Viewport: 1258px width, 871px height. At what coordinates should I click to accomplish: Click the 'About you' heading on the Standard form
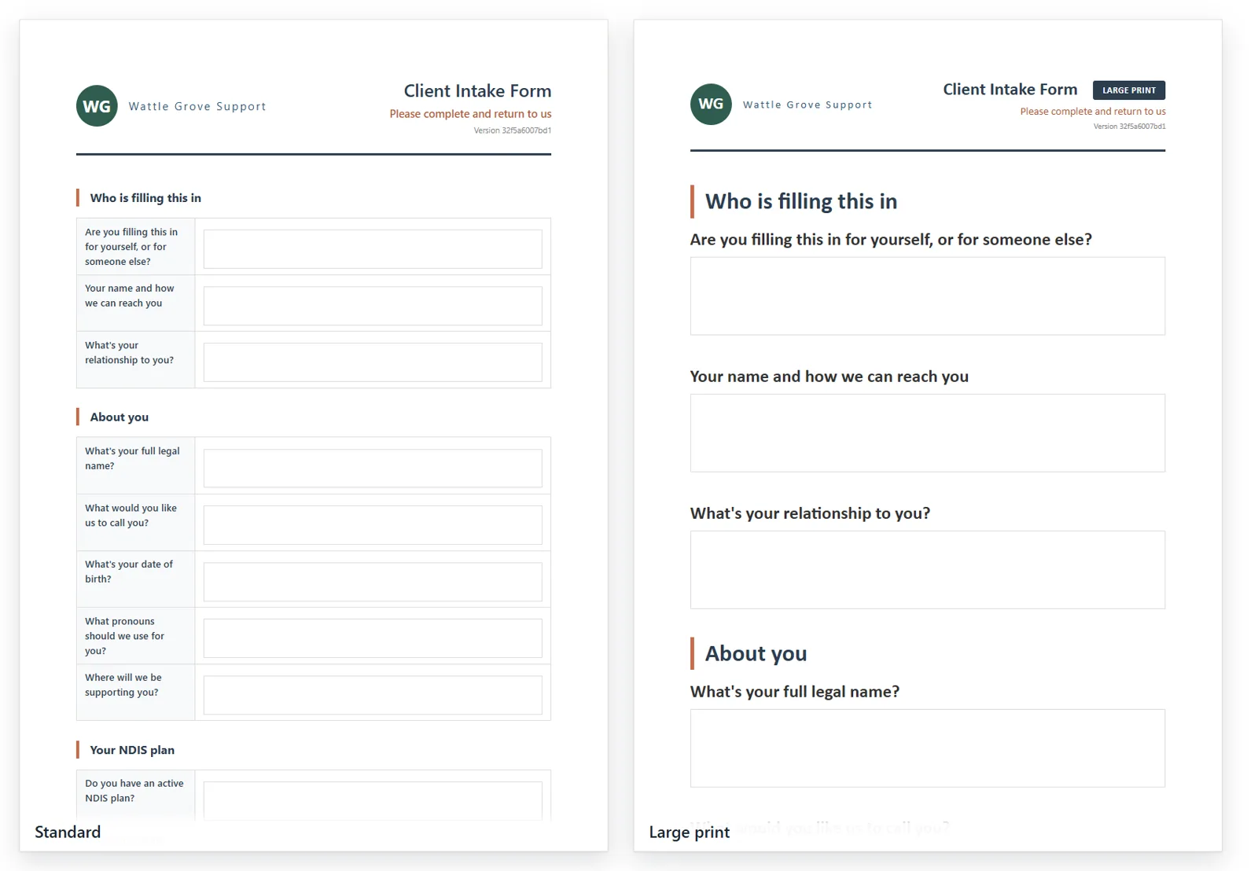[x=120, y=417]
